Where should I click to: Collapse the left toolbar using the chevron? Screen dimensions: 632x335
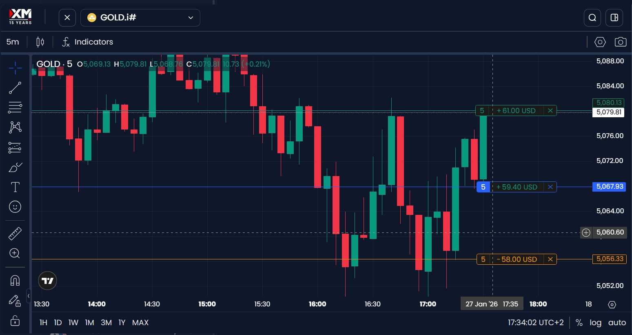(x=28, y=295)
